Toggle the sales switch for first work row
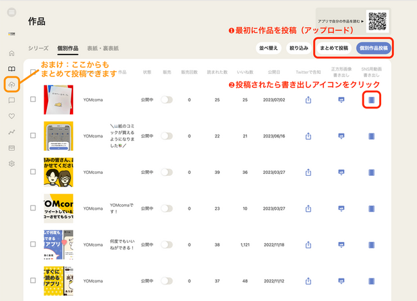 167,99
